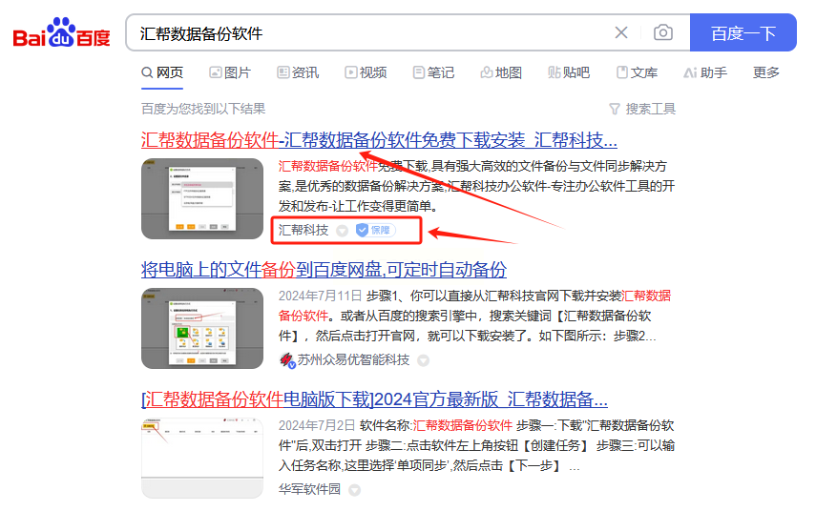Open the 资讯 tab
This screenshot has width=816, height=511.
point(298,72)
